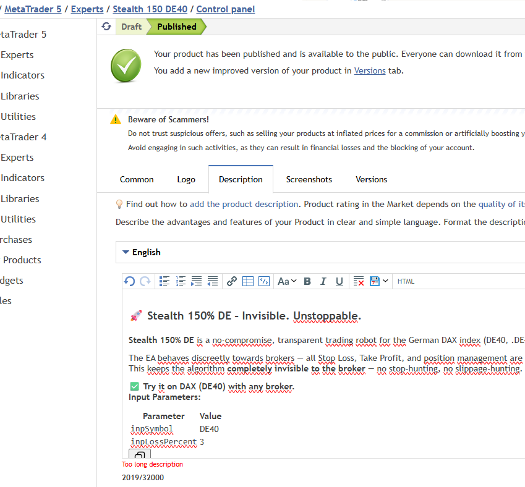Click the inpLossPercent parameter cell

(164, 442)
